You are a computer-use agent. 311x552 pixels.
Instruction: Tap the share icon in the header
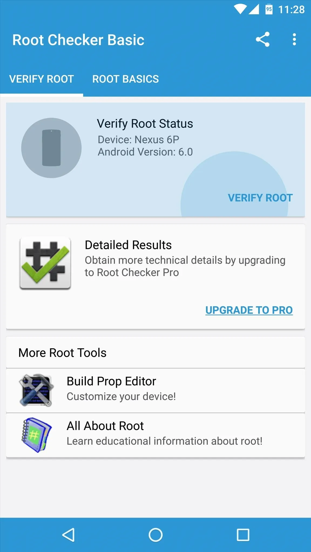(263, 39)
